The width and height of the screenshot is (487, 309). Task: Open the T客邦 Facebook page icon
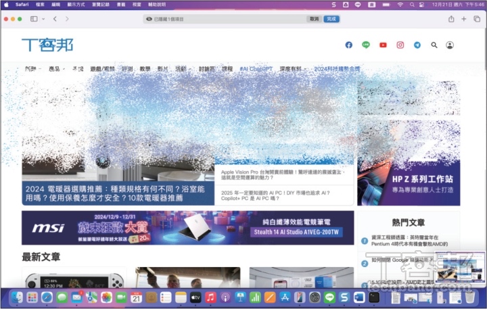coord(349,45)
